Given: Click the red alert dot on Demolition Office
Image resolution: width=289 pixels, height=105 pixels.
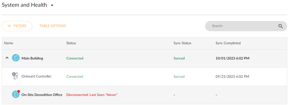Looking at the screenshot, I should [x=19, y=91].
